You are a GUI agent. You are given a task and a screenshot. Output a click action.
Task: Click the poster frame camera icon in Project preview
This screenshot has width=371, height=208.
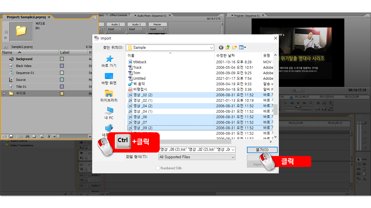pyautogui.click(x=6, y=32)
